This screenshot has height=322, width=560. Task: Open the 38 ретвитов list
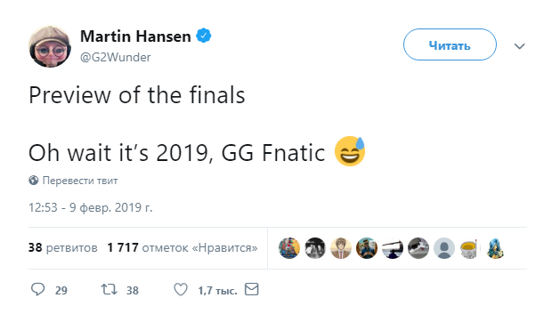pyautogui.click(x=63, y=247)
